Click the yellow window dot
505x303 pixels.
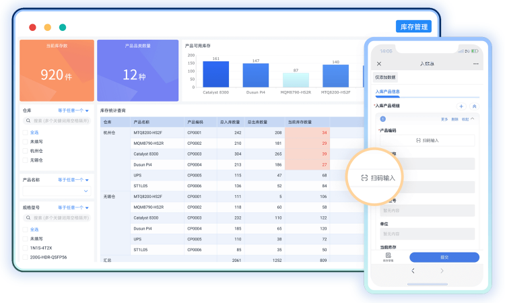48,28
